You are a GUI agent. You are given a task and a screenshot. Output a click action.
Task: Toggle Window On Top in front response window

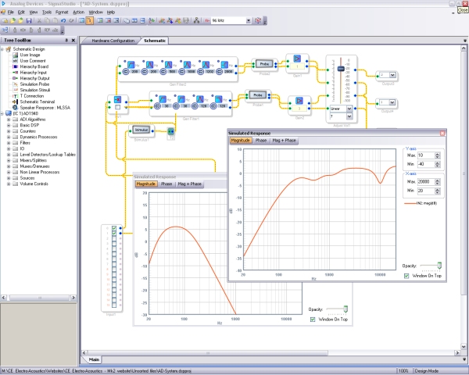(407, 275)
